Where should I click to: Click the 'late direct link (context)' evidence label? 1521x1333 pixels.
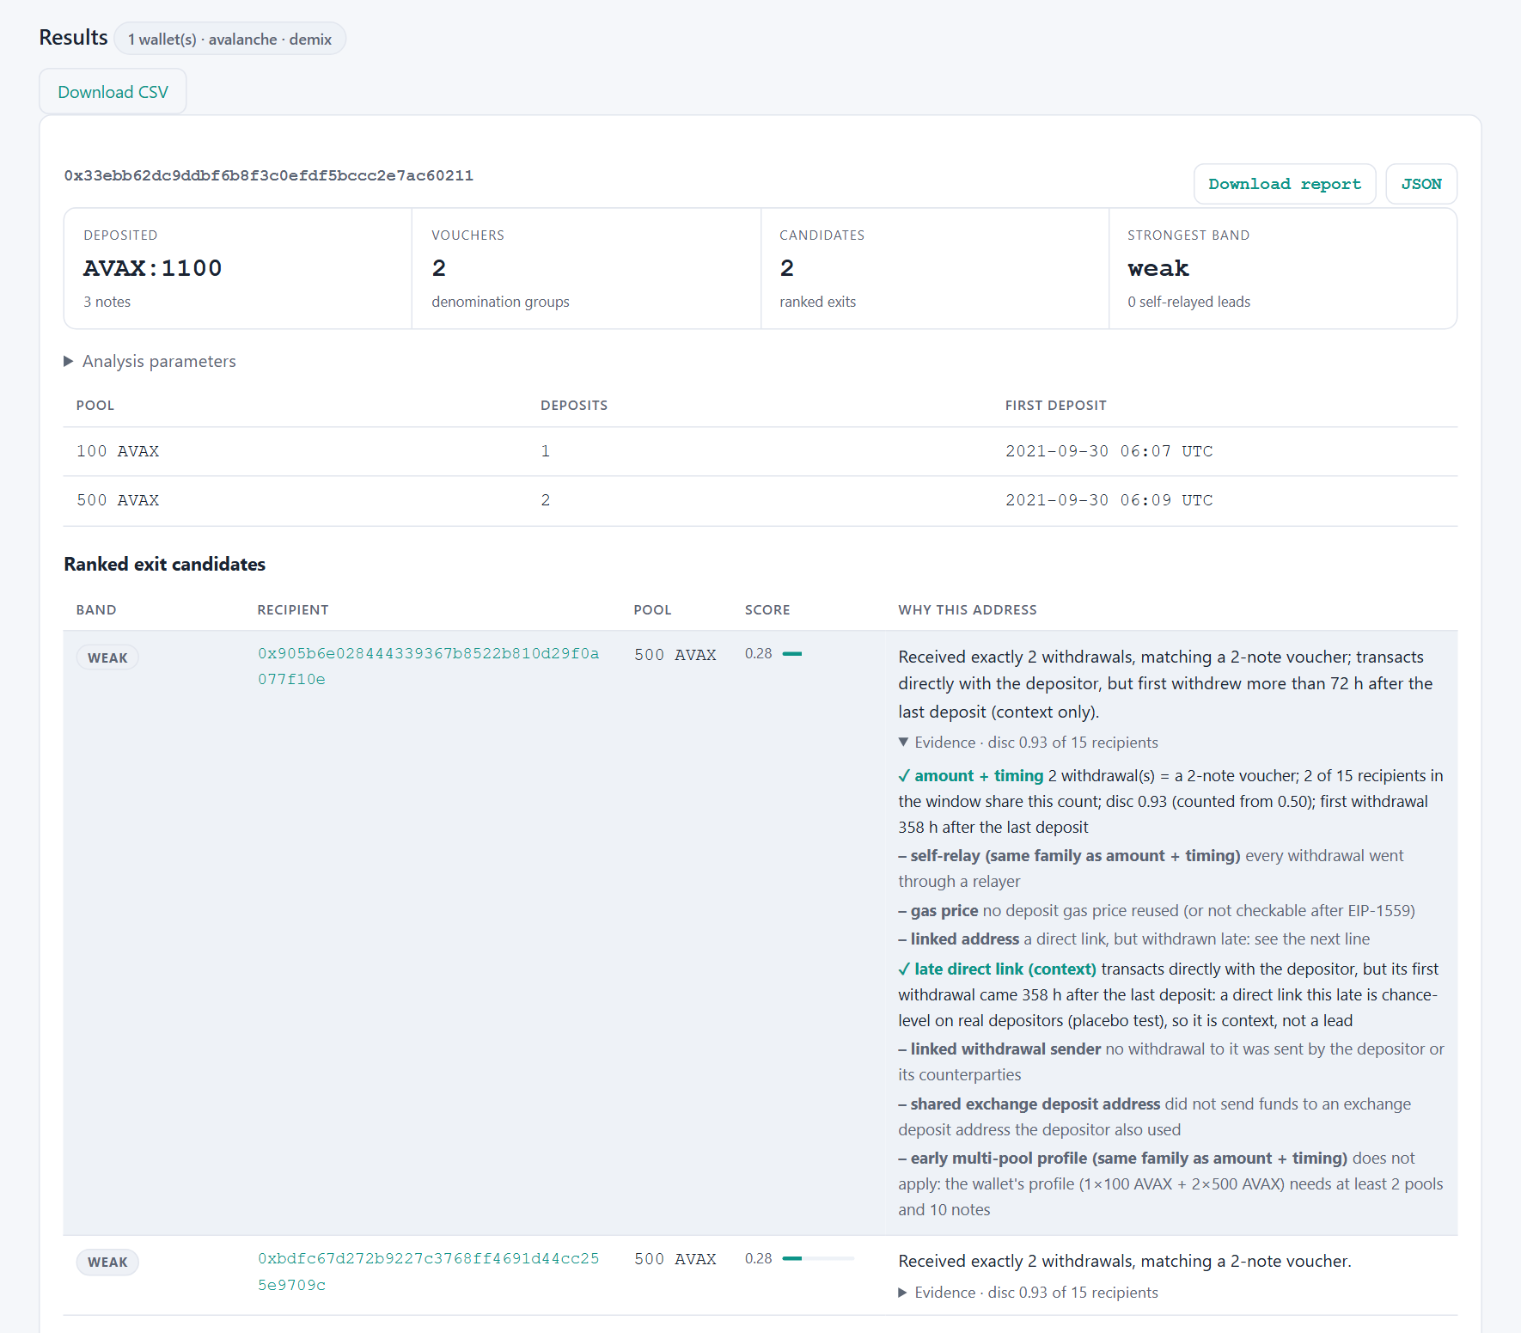click(x=1005, y=969)
